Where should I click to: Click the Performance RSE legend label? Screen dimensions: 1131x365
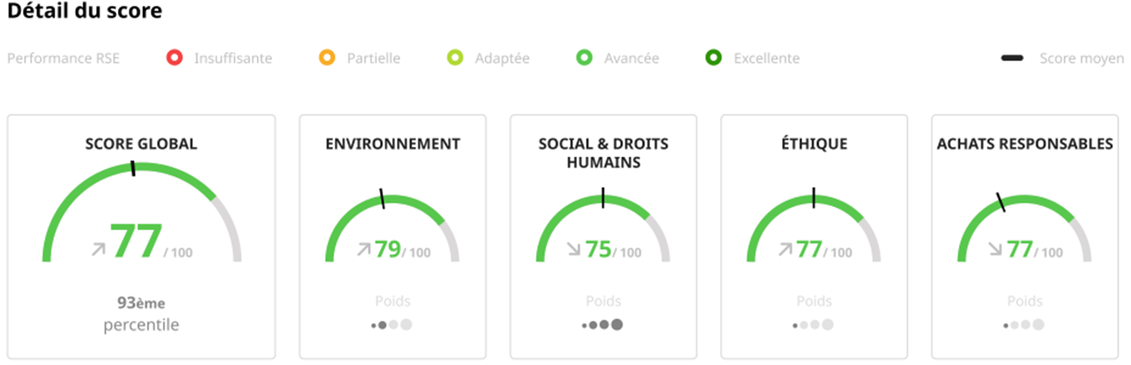[x=63, y=58]
